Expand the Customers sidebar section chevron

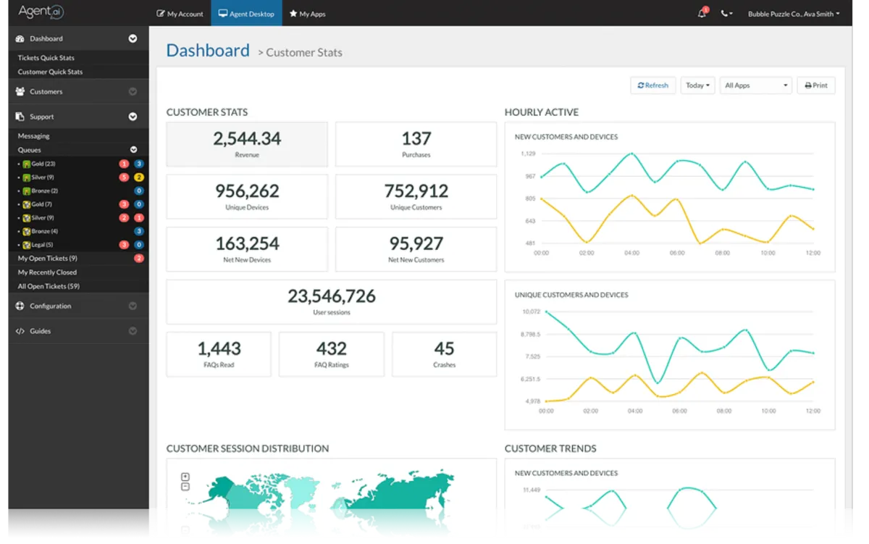133,92
